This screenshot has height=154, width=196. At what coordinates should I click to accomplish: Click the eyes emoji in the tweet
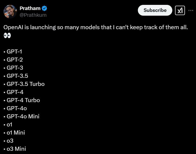point(7,35)
